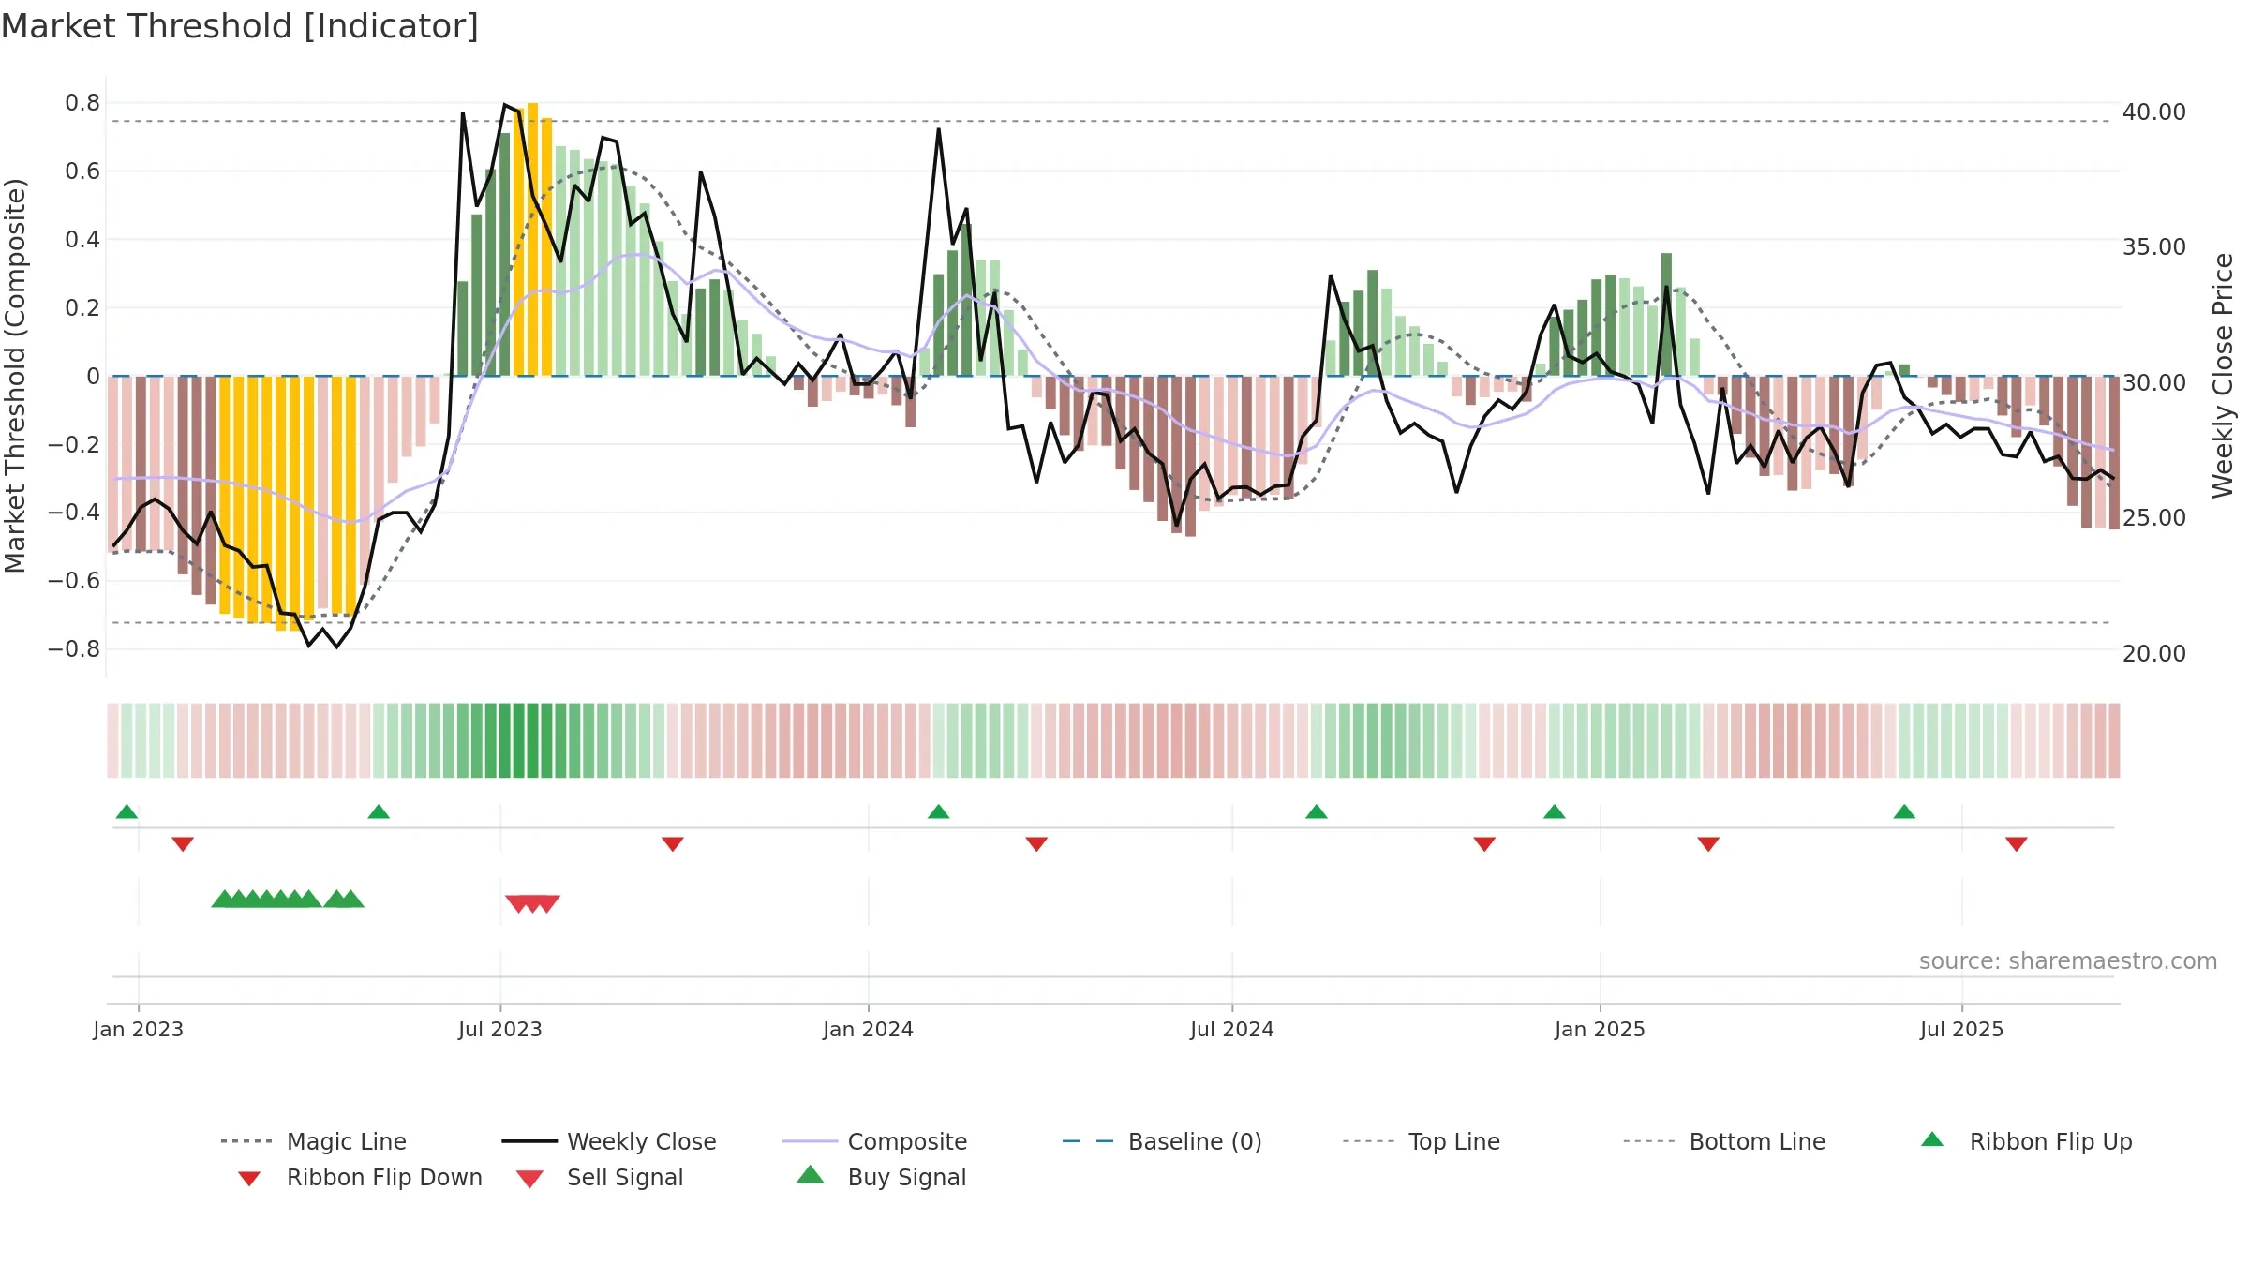Image resolution: width=2249 pixels, height=1265 pixels.
Task: Click the tallest yellow bar in July 2023
Action: click(x=532, y=240)
